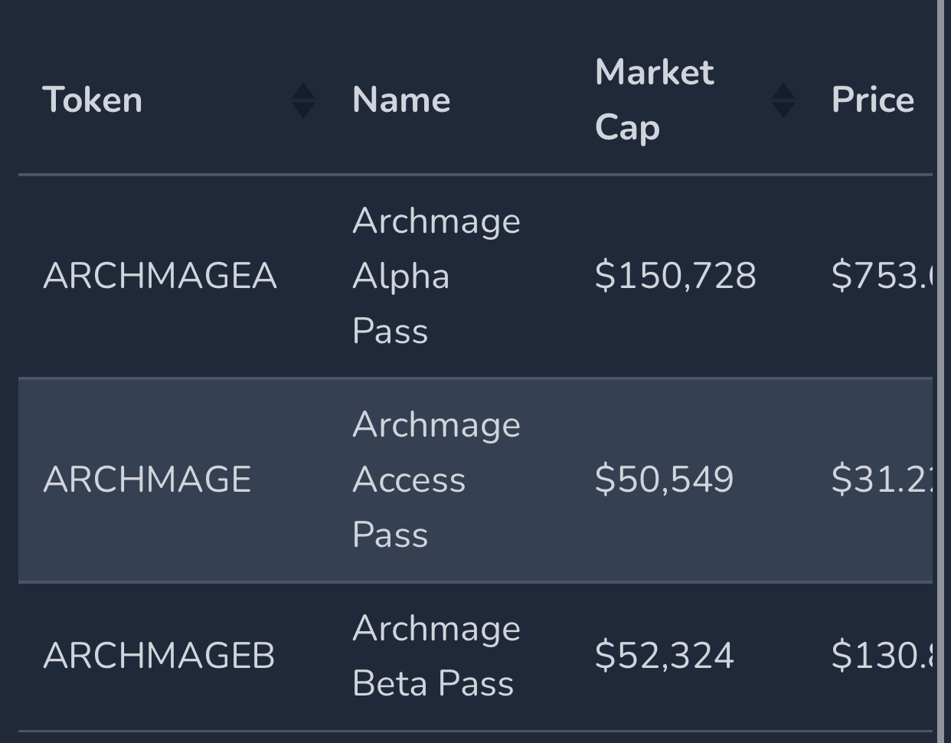Click the Token column header
This screenshot has width=951, height=743.
pyautogui.click(x=93, y=100)
